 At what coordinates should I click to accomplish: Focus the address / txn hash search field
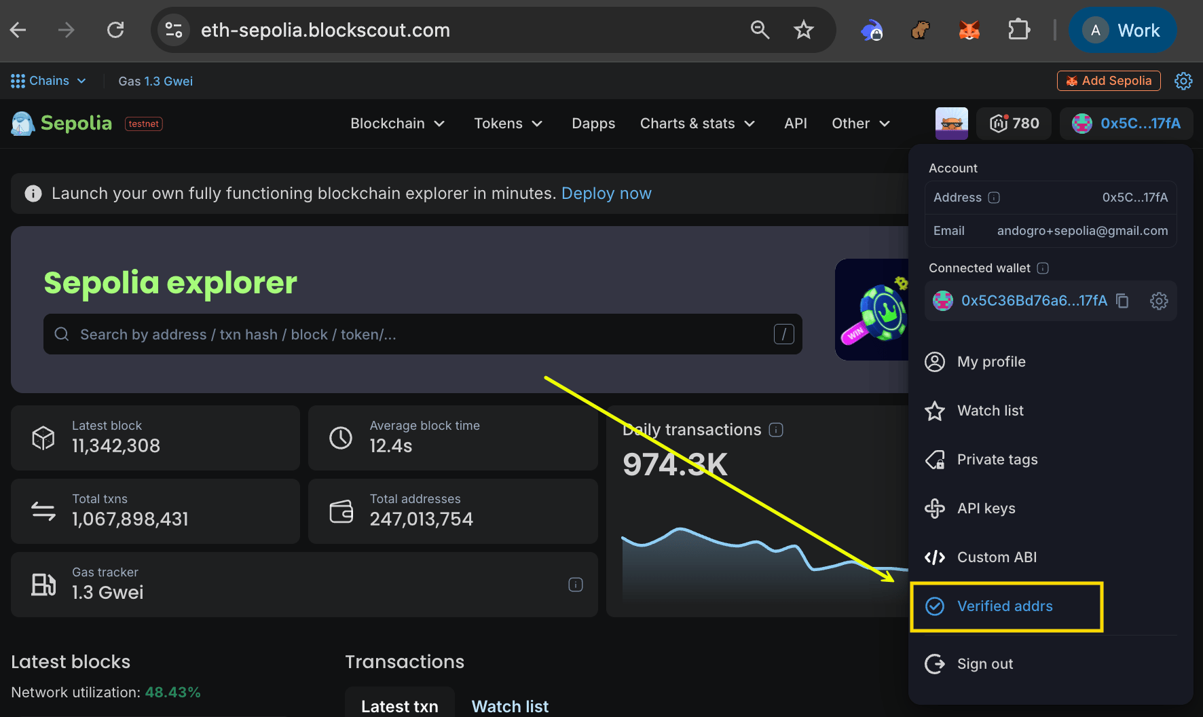423,334
